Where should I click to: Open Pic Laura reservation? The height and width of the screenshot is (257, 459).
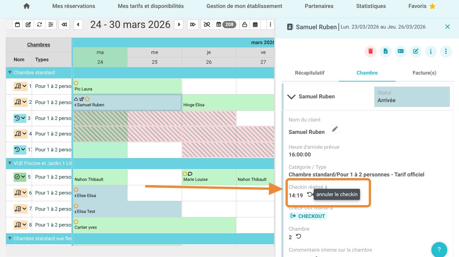click(127, 86)
